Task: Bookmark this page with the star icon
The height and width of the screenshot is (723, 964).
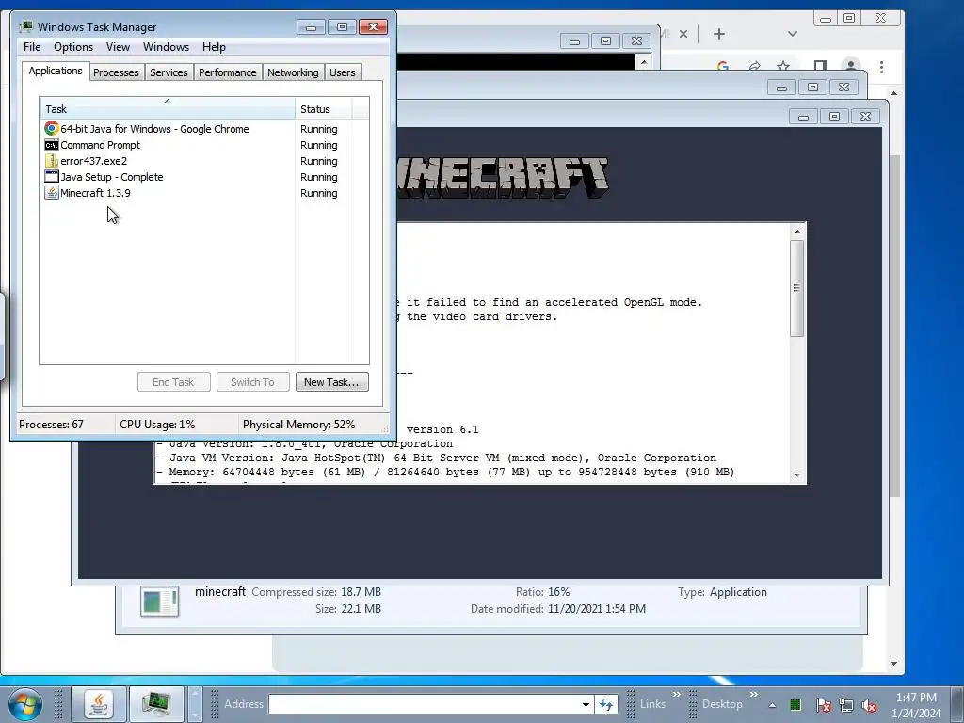Action: coord(783,67)
